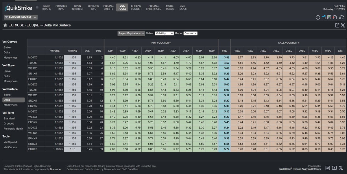Select Strike under Vol Skew
Image resolution: width=347 pixels, height=174 pixels.
[7, 71]
